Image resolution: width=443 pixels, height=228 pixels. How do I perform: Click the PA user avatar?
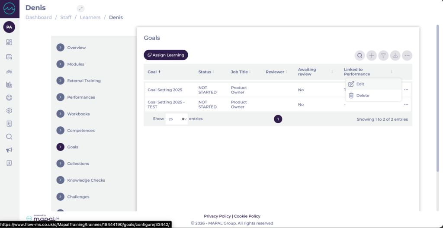coord(9,27)
